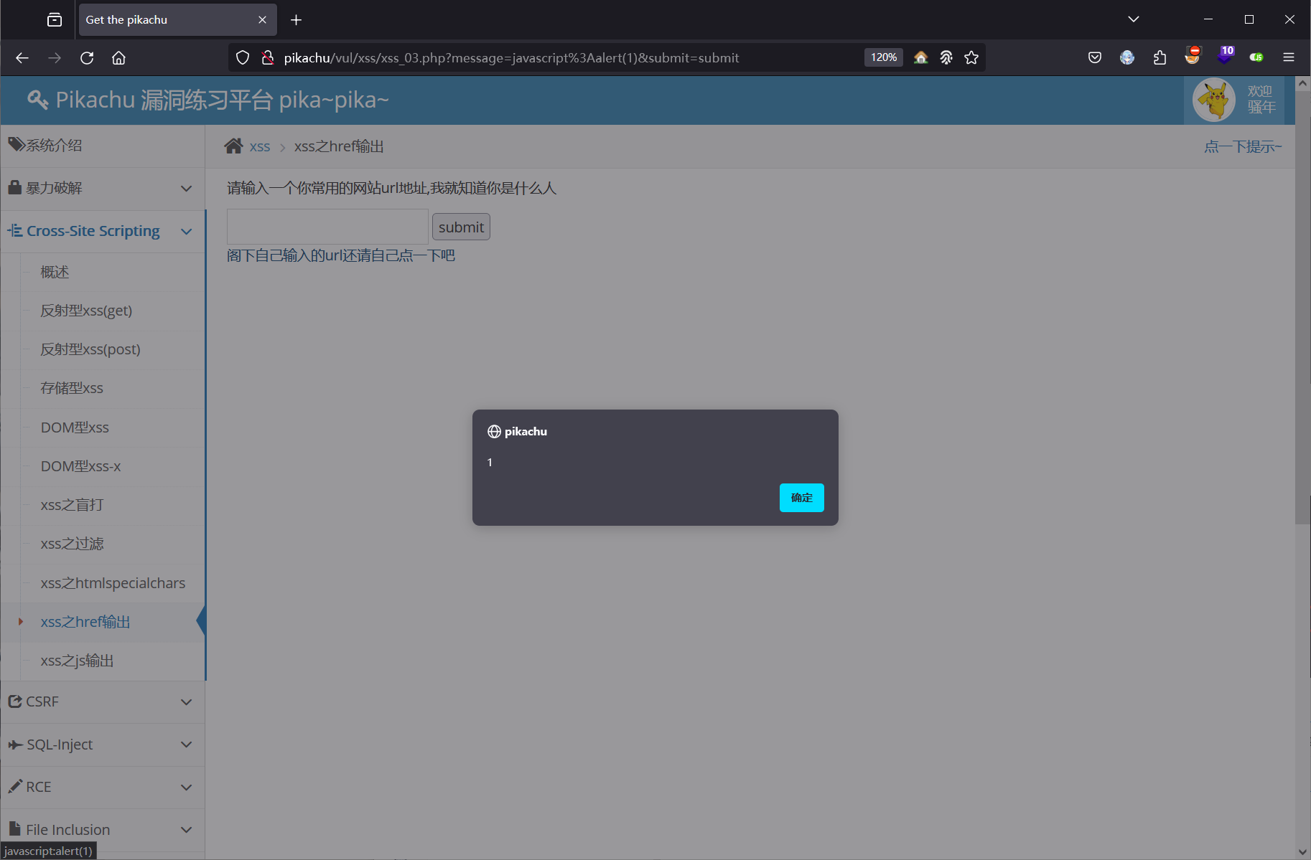The image size is (1311, 860).
Task: Bookmark this page with star icon
Action: 971,57
